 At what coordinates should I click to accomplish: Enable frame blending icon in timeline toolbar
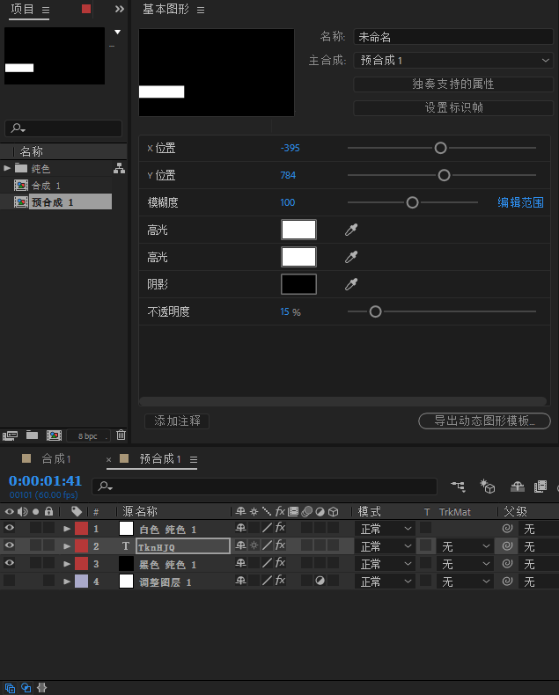[541, 486]
